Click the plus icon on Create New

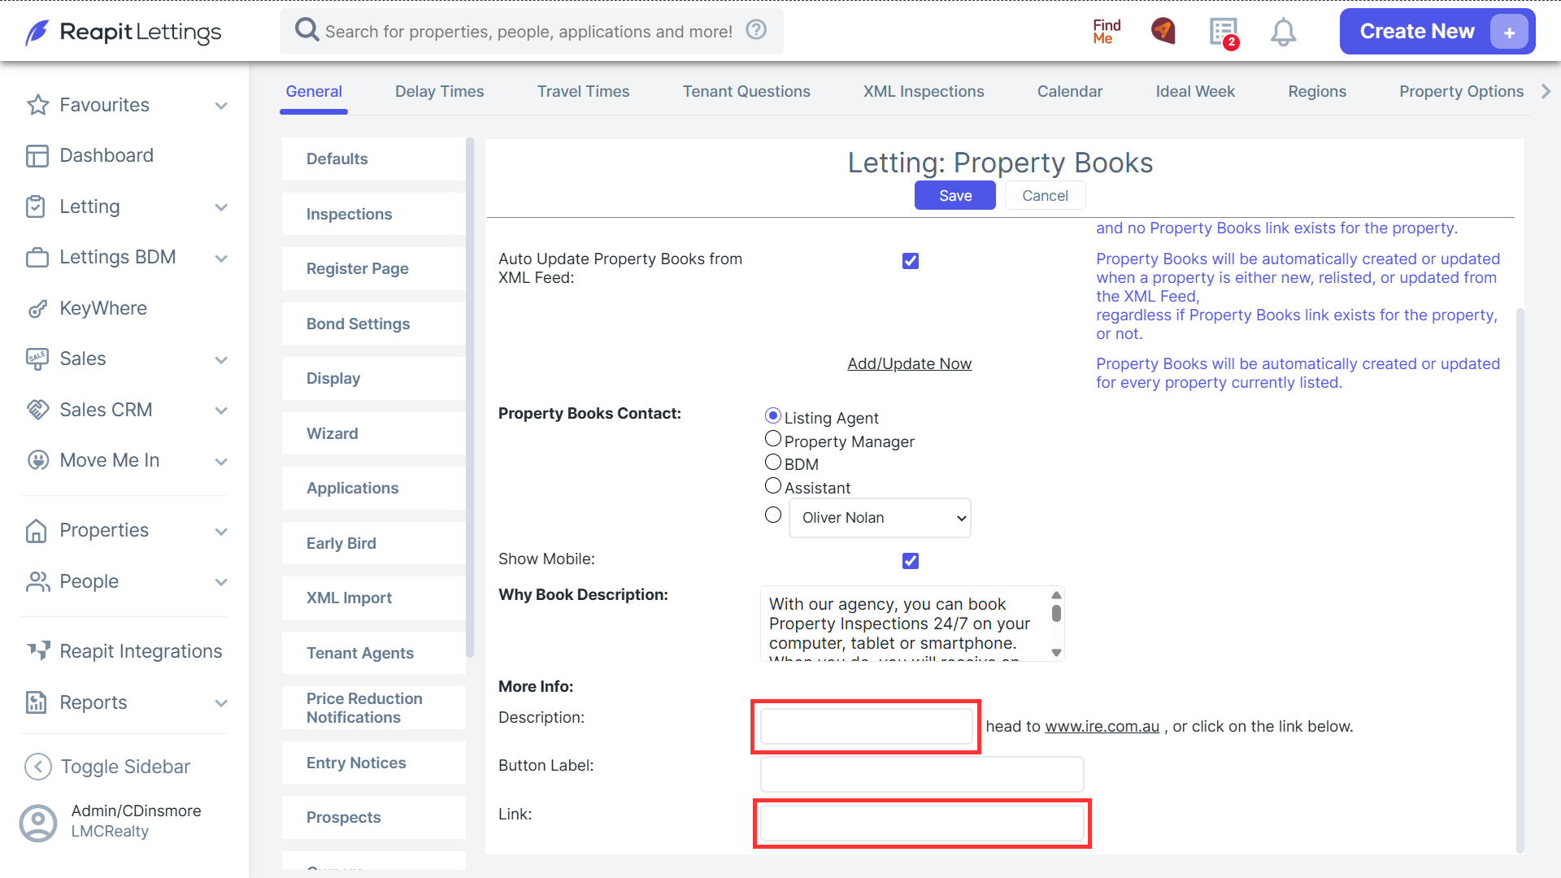click(x=1509, y=32)
